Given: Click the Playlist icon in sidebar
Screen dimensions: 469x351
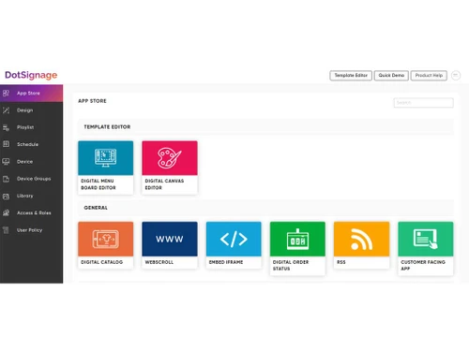Looking at the screenshot, I should (6, 127).
